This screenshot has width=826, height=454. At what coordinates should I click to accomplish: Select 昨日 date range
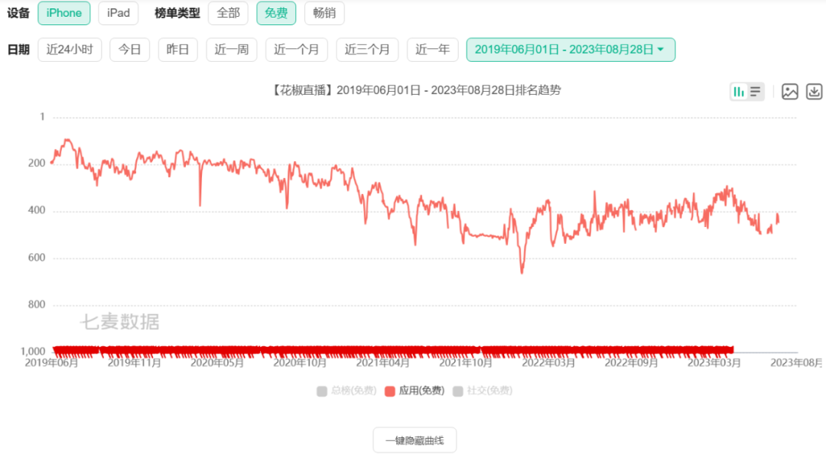(x=177, y=50)
